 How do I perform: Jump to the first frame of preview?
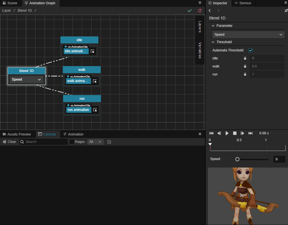pyautogui.click(x=211, y=133)
